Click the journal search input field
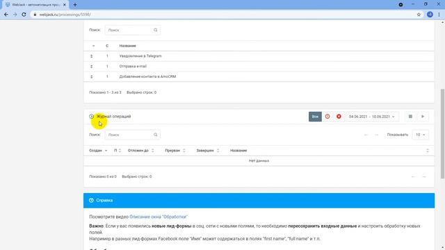This screenshot has height=250, width=445. point(133,135)
